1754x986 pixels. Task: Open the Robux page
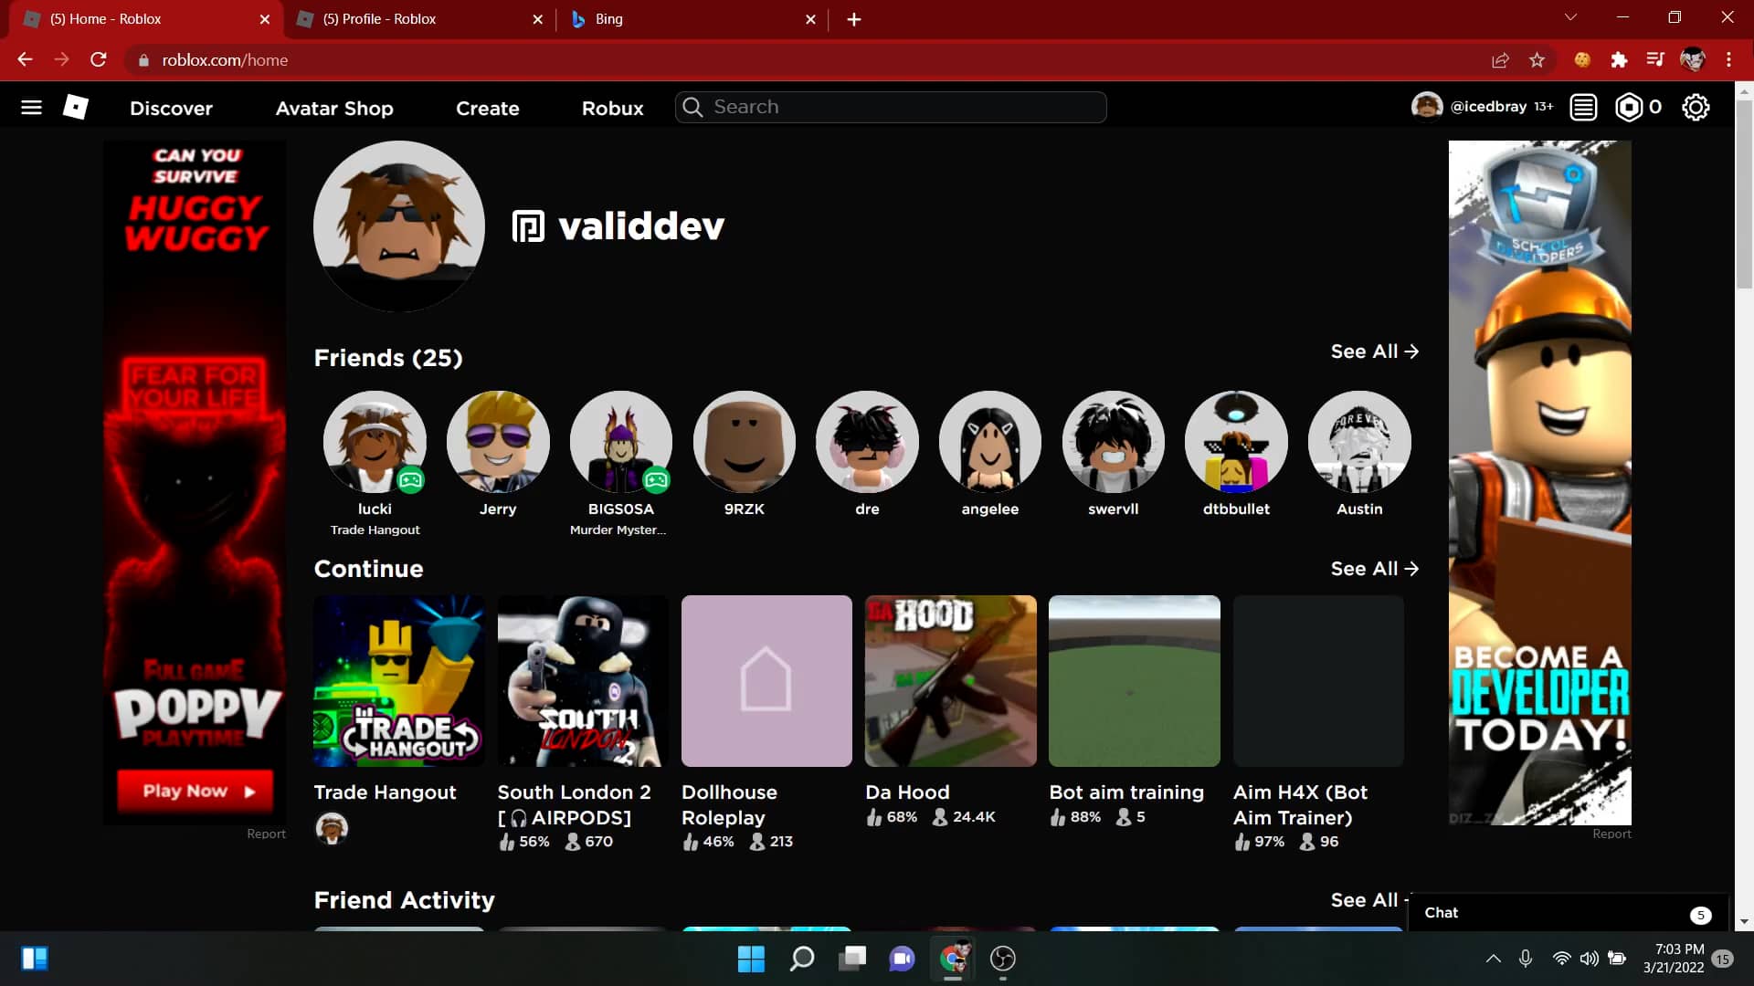pyautogui.click(x=612, y=109)
